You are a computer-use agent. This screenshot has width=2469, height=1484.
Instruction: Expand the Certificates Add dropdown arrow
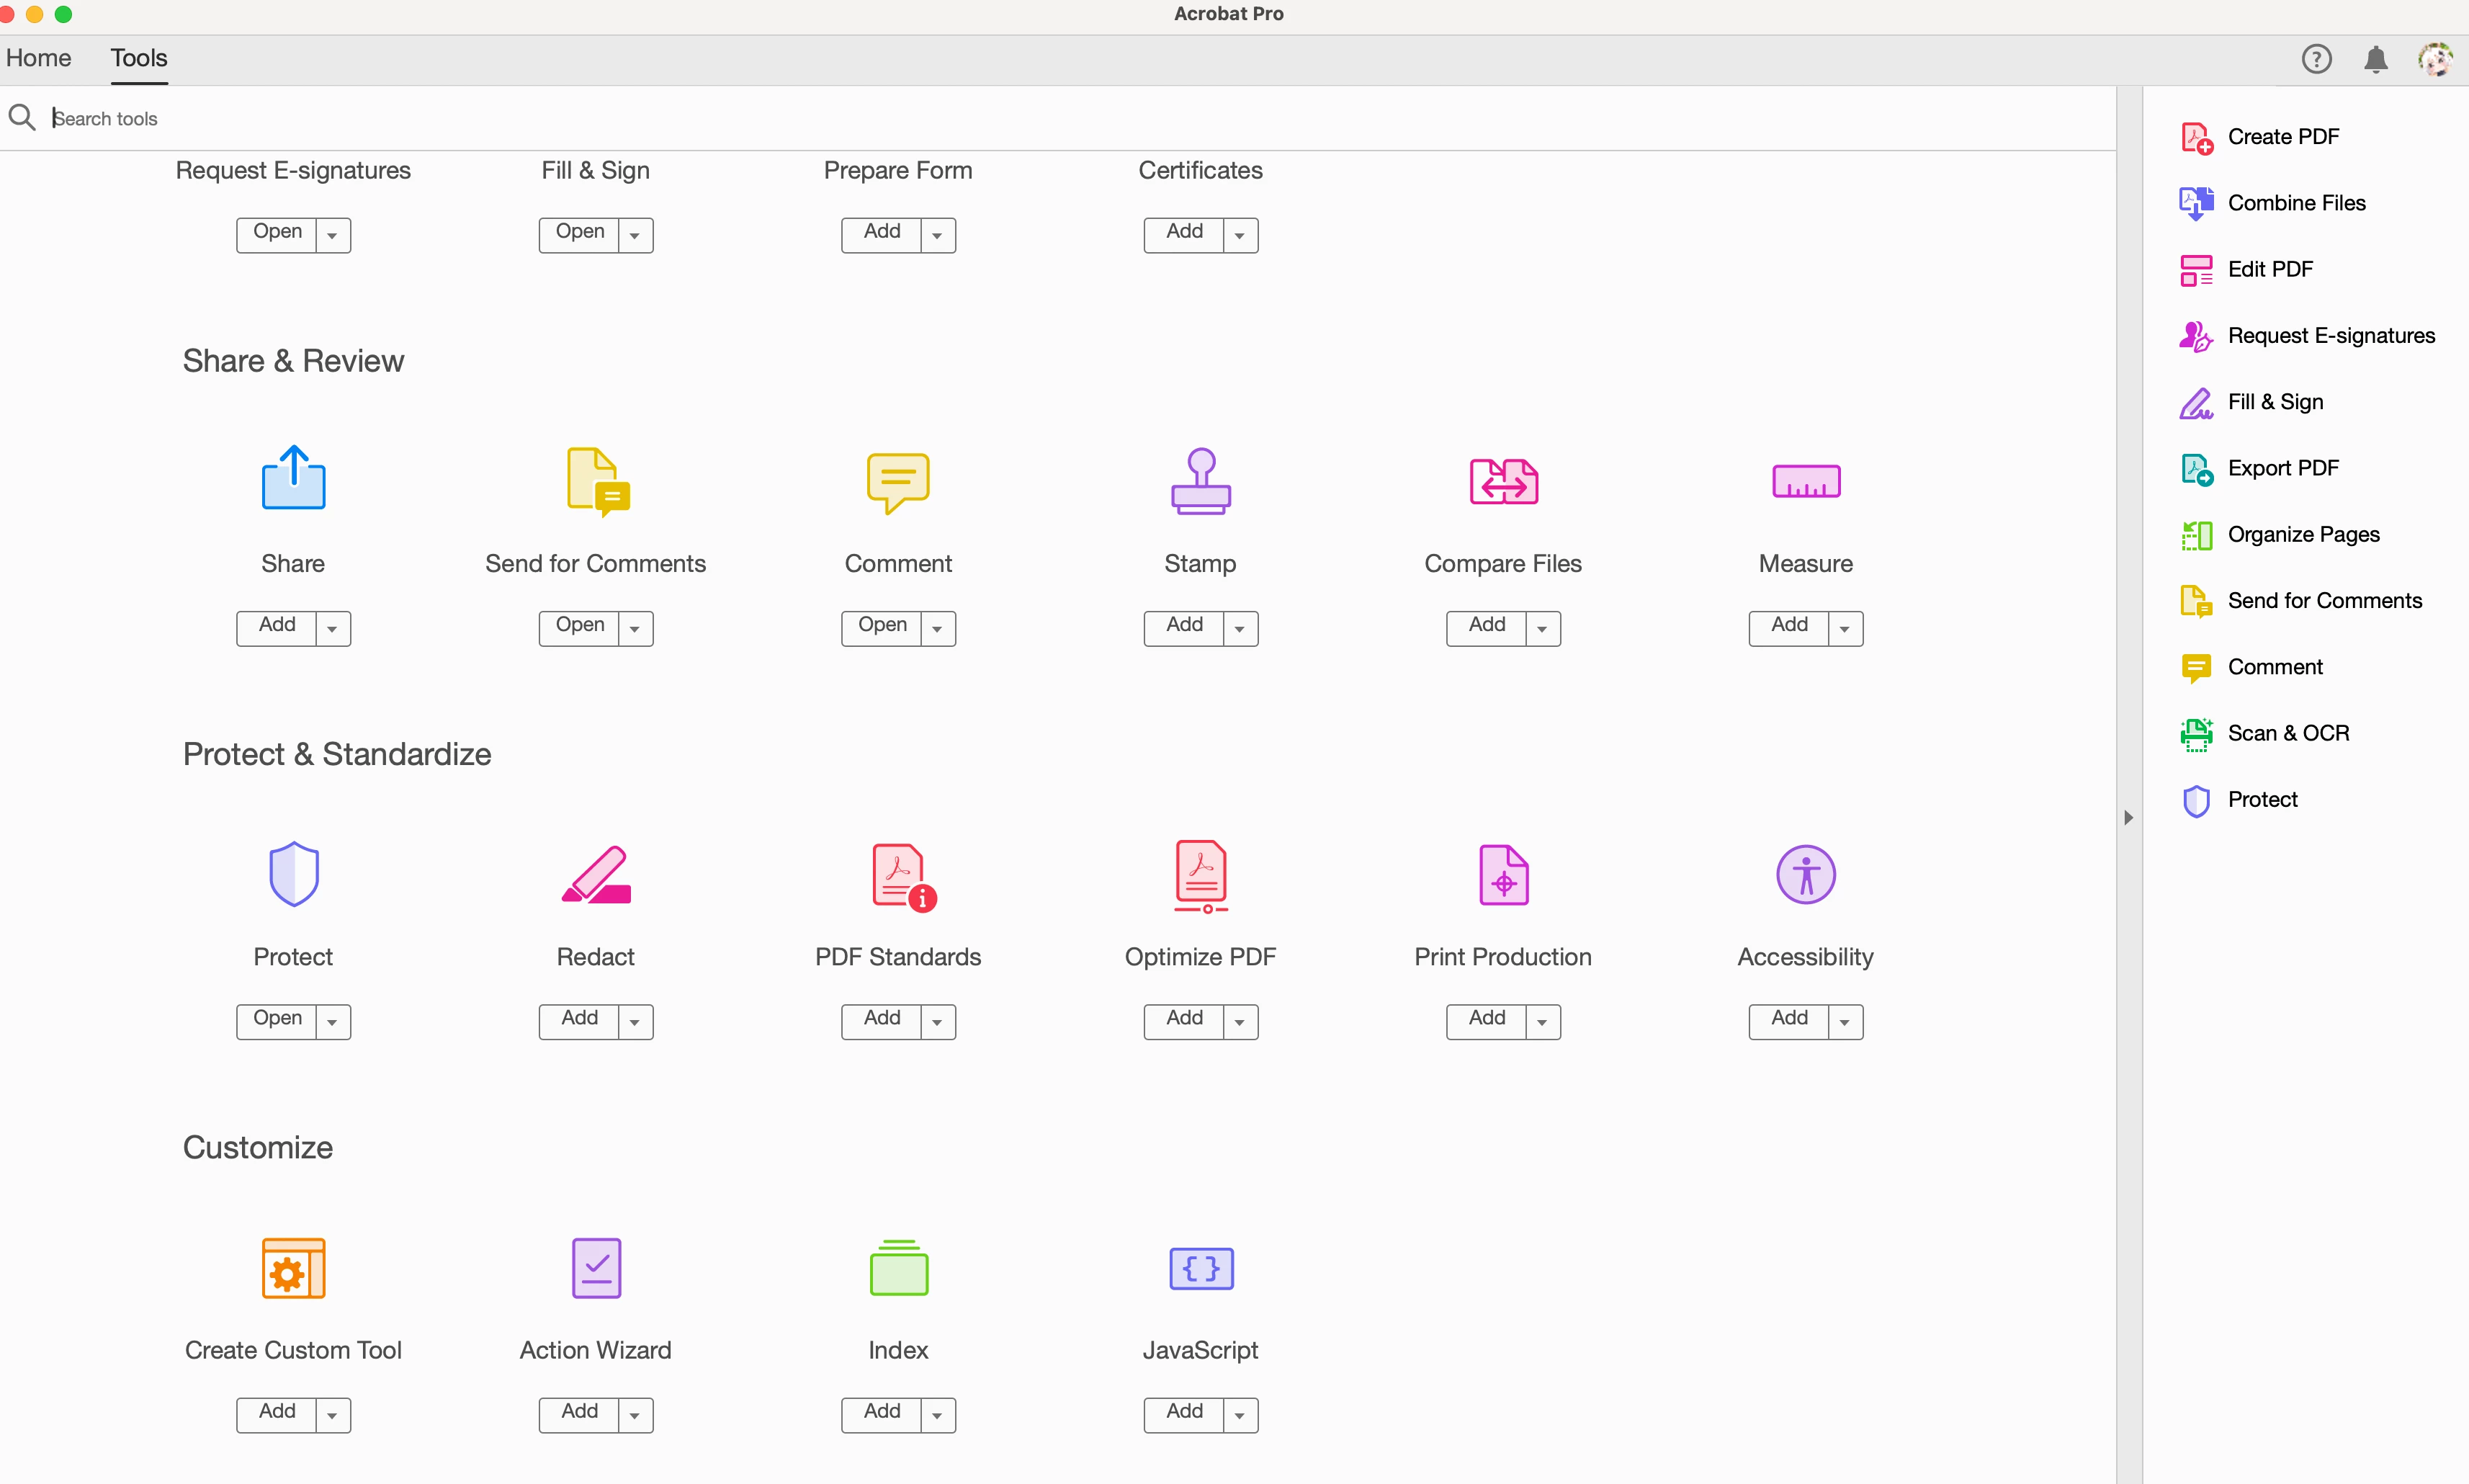[x=1240, y=236]
